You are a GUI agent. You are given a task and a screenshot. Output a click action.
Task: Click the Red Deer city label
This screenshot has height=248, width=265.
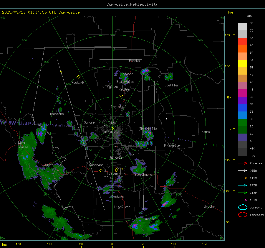pos(125,89)
